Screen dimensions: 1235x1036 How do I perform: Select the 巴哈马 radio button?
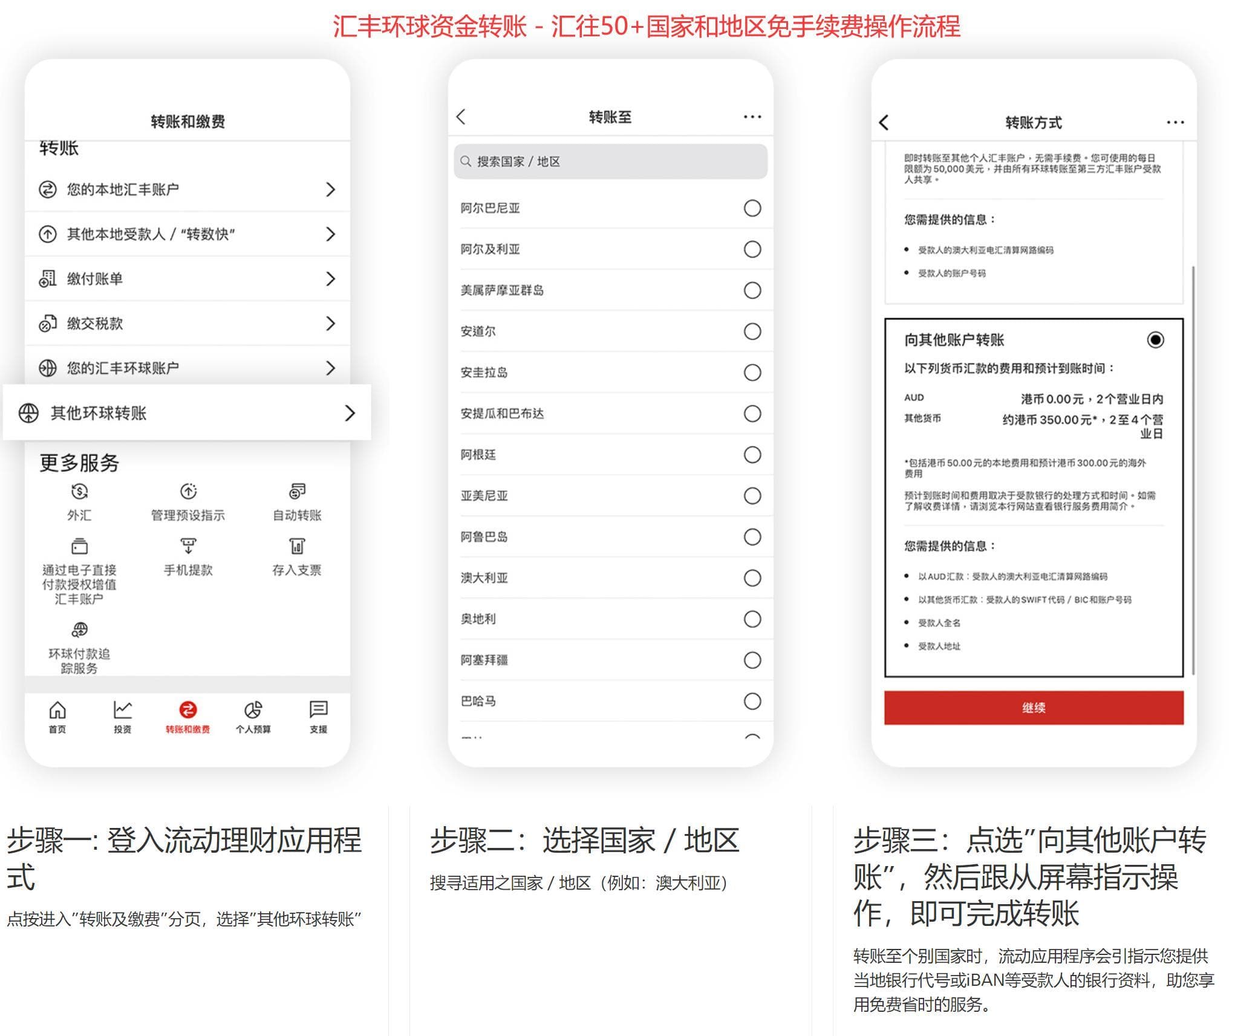(x=752, y=702)
